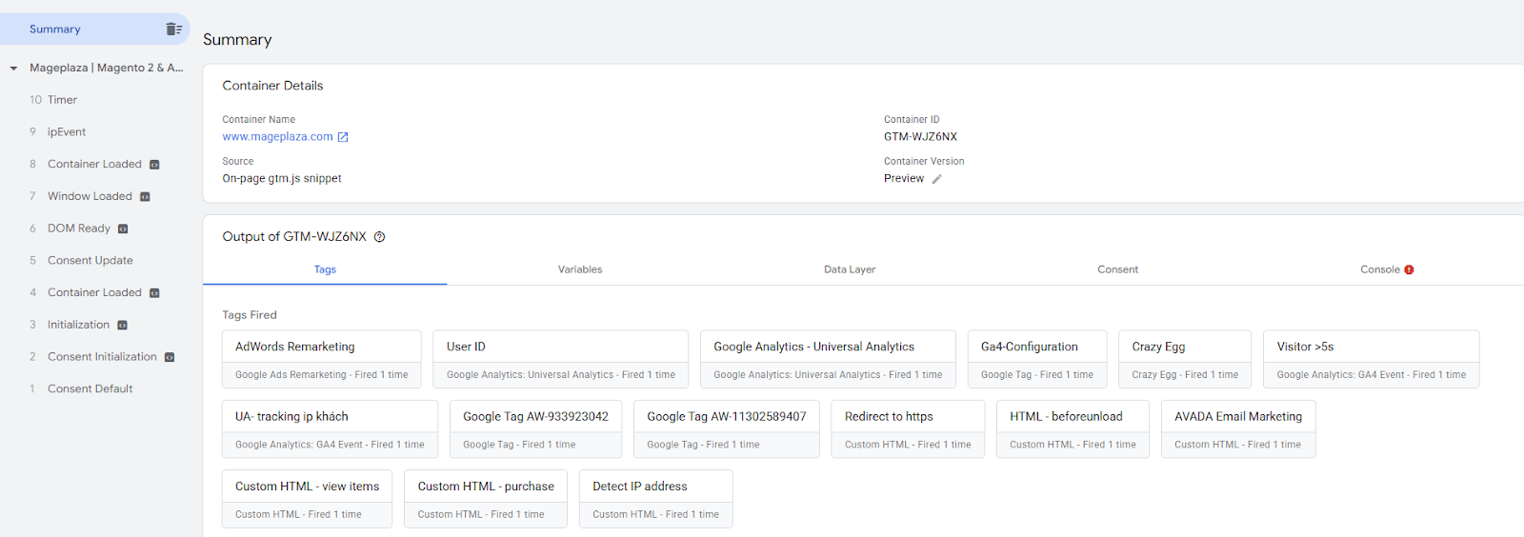1524x537 pixels.
Task: Select the Timer event in the sidebar
Action: pos(62,100)
